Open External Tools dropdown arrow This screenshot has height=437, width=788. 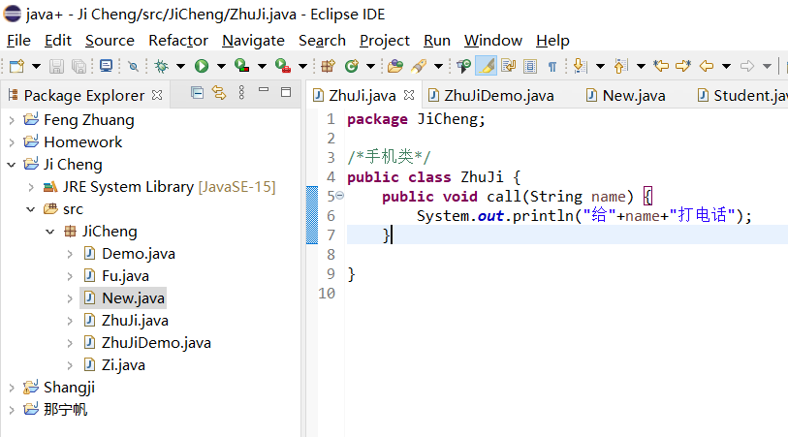[x=302, y=66]
